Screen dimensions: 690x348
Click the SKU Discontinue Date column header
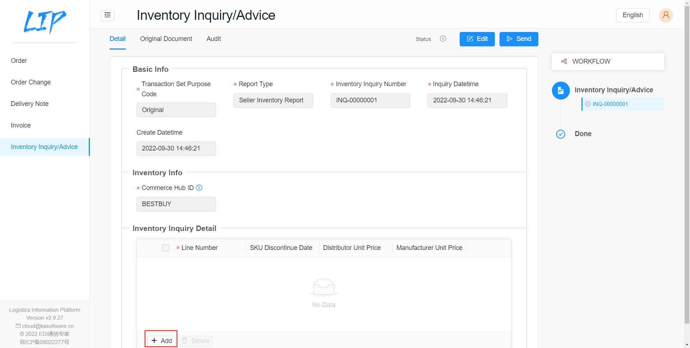[281, 248]
